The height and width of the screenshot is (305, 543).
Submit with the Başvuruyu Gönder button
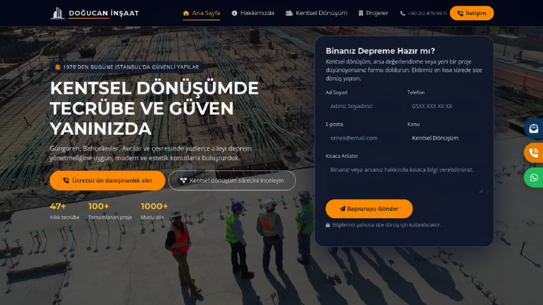pos(369,209)
